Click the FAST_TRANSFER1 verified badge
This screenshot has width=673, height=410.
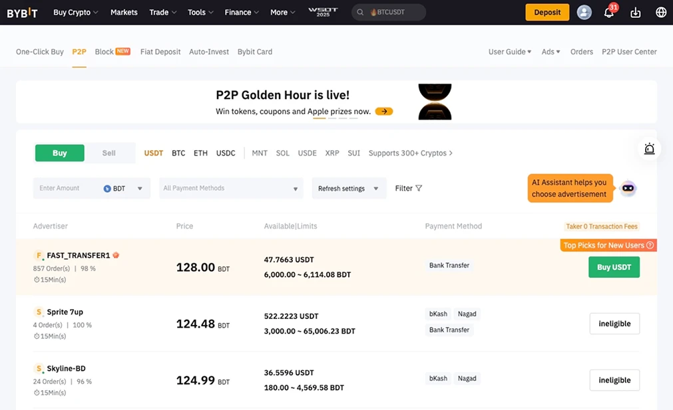(x=116, y=255)
